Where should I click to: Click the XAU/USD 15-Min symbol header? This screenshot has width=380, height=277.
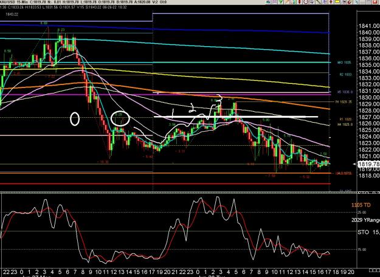(x=13, y=2)
